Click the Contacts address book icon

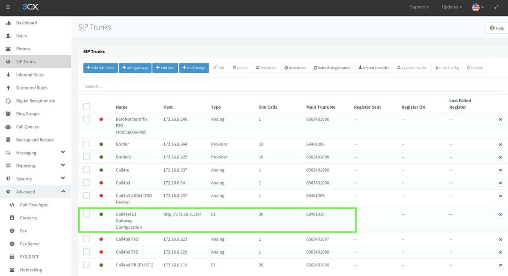[x=12, y=218]
